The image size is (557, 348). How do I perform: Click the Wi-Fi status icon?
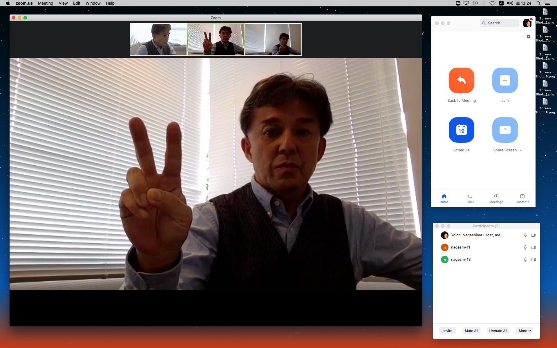492,3
